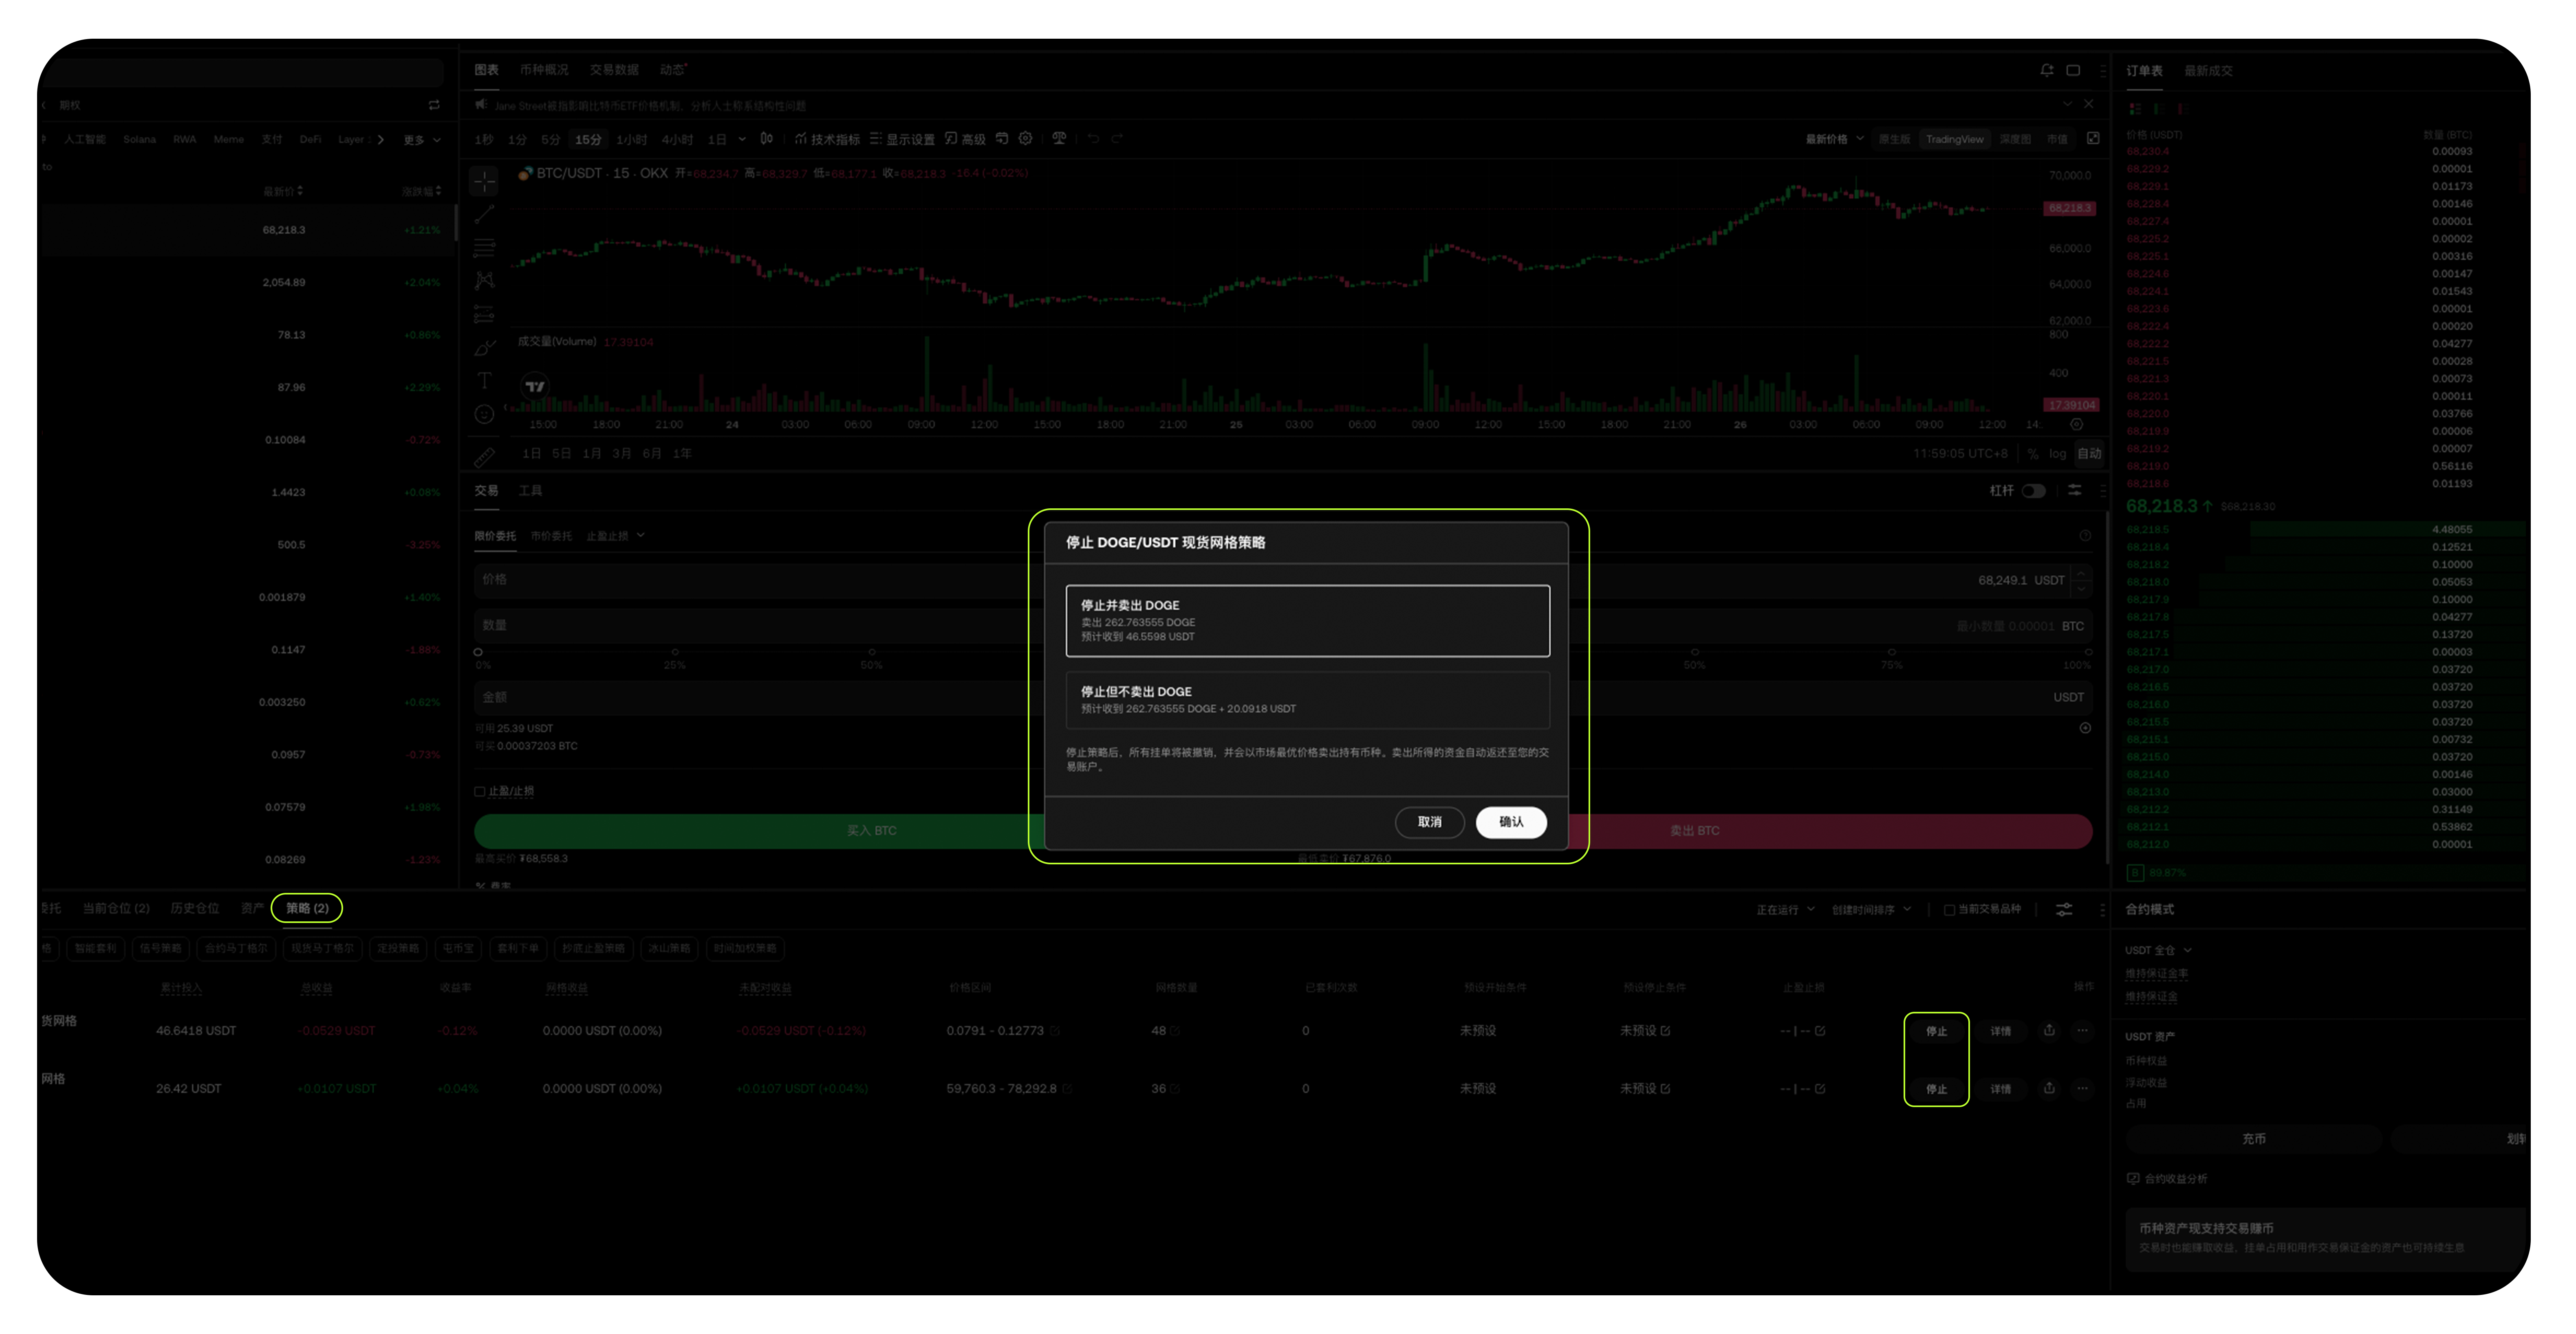
Task: Expand chart to fullscreen
Action: pyautogui.click(x=2093, y=139)
